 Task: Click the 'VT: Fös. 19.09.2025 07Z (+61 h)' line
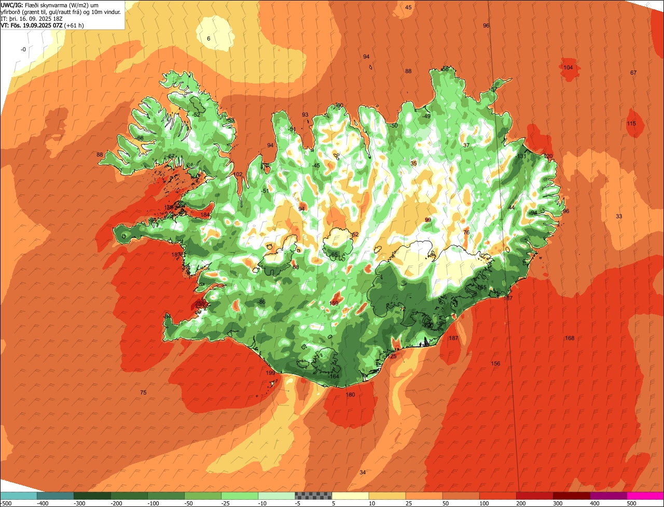43,25
